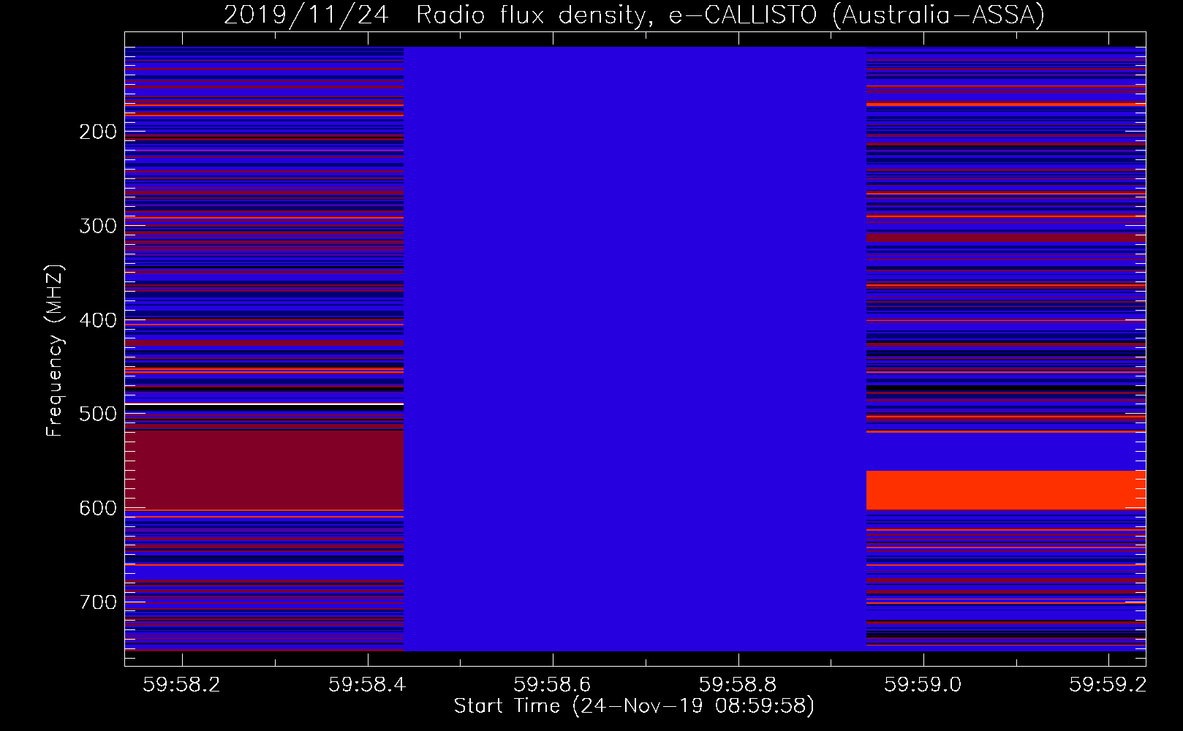The width and height of the screenshot is (1183, 731).
Task: Click the 59:58.4 time tick label
Action: tap(367, 684)
